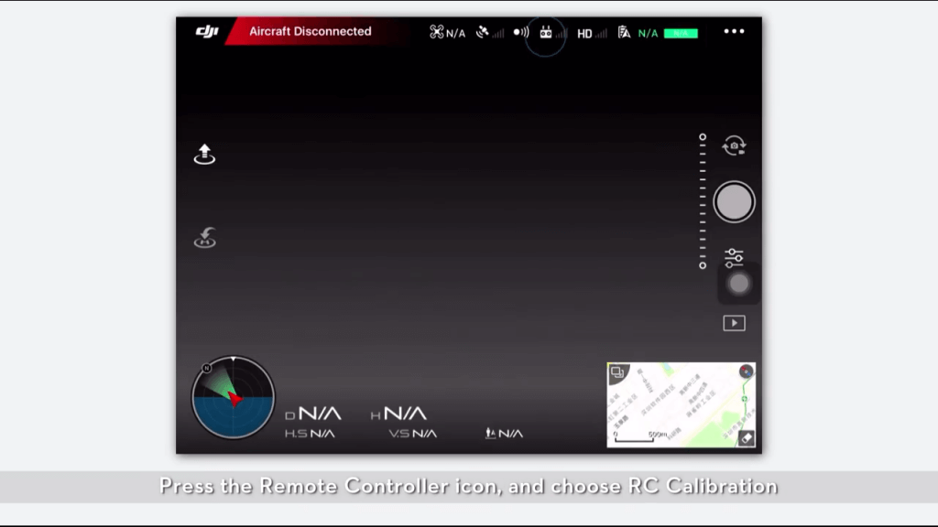Open the playback gallery icon
Viewport: 938px width, 527px height.
click(734, 323)
